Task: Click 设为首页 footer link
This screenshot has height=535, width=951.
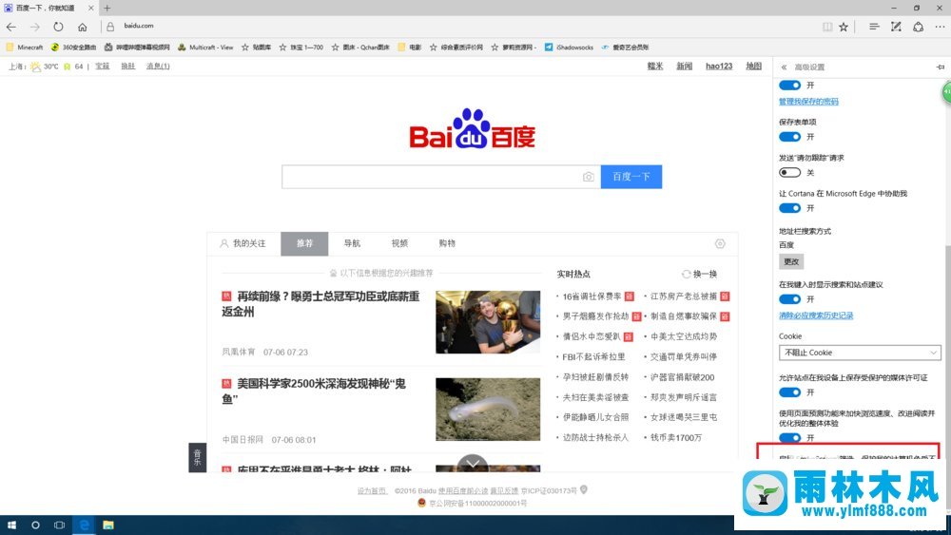Action: pos(372,490)
